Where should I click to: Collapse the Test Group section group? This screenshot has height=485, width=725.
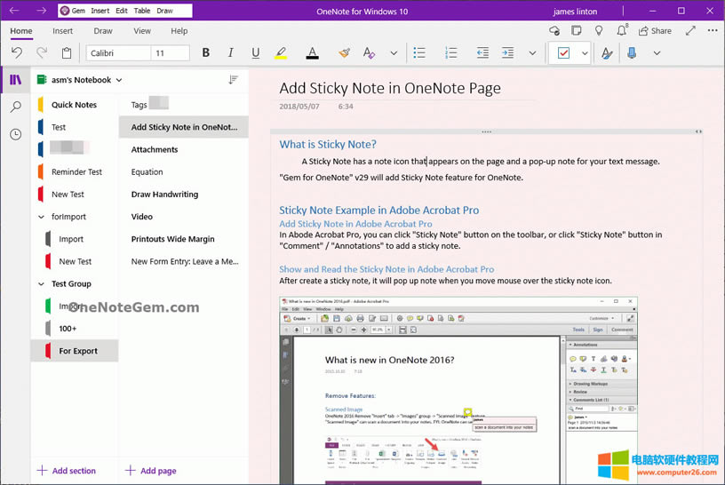[42, 284]
